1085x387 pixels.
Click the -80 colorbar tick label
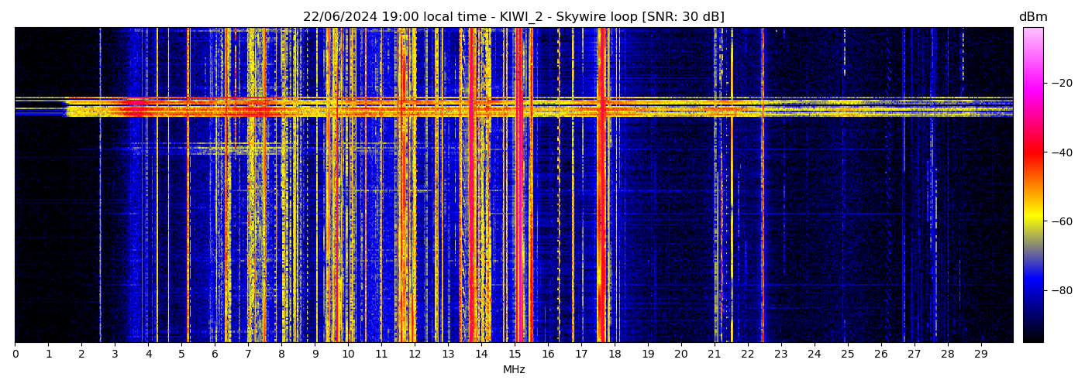(x=1060, y=290)
